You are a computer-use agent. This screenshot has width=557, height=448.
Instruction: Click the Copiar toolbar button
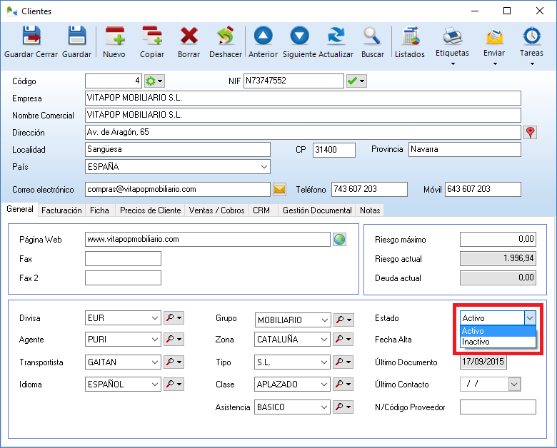coord(151,42)
